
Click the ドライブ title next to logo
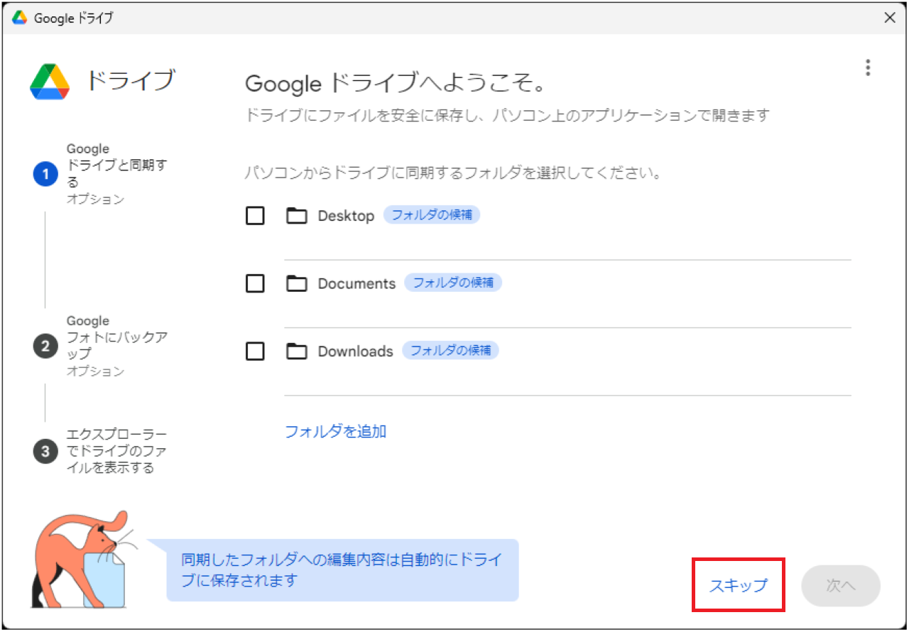pos(130,80)
